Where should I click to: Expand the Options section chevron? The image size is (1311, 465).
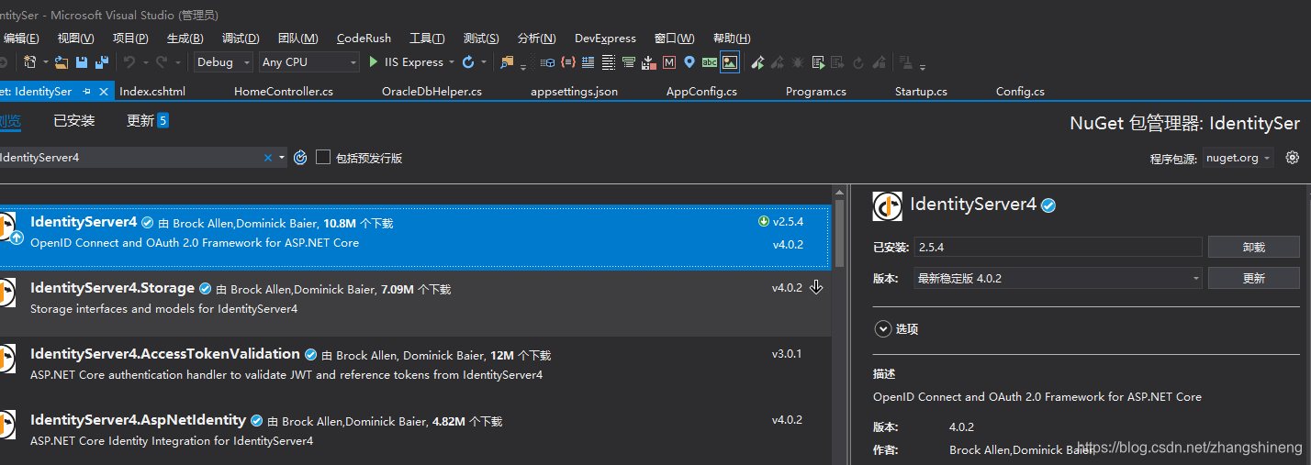click(x=883, y=328)
